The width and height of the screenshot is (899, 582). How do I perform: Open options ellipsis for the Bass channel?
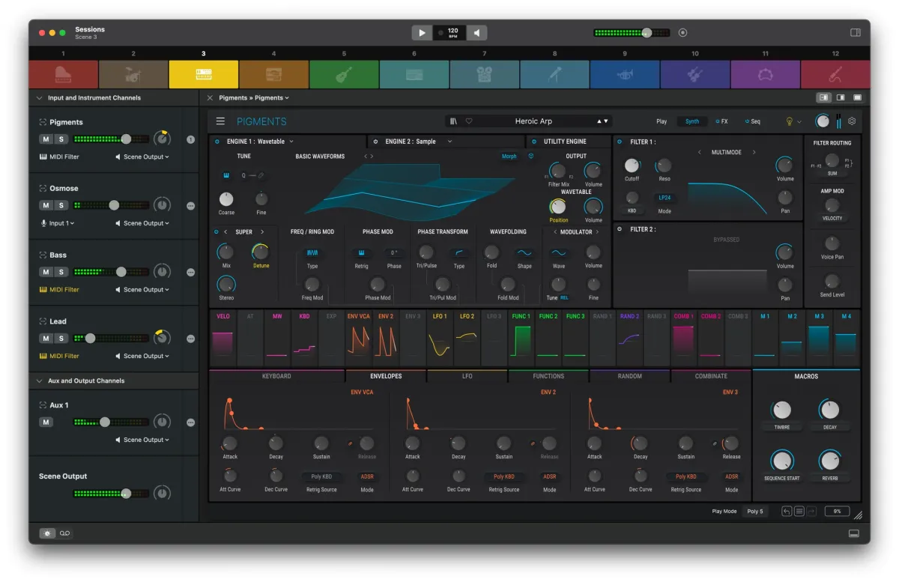(190, 272)
